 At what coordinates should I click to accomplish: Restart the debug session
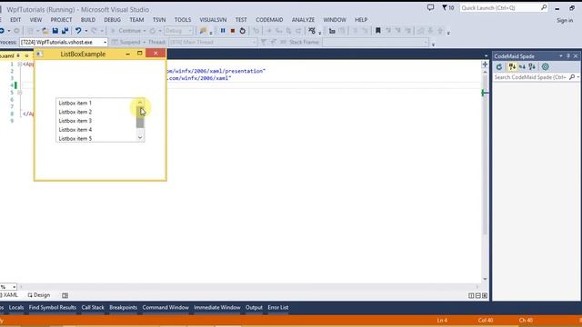243,31
